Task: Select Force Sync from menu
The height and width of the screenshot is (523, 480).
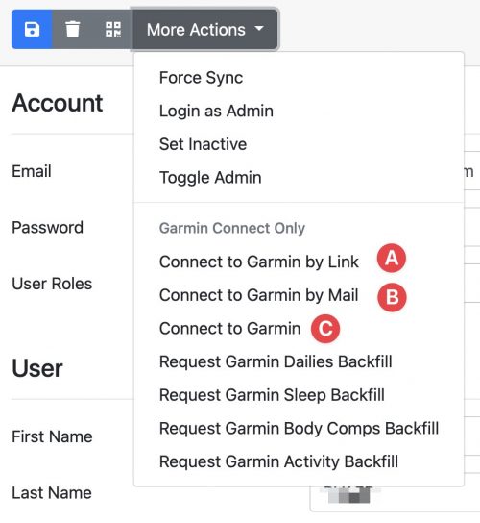Action: coord(201,78)
